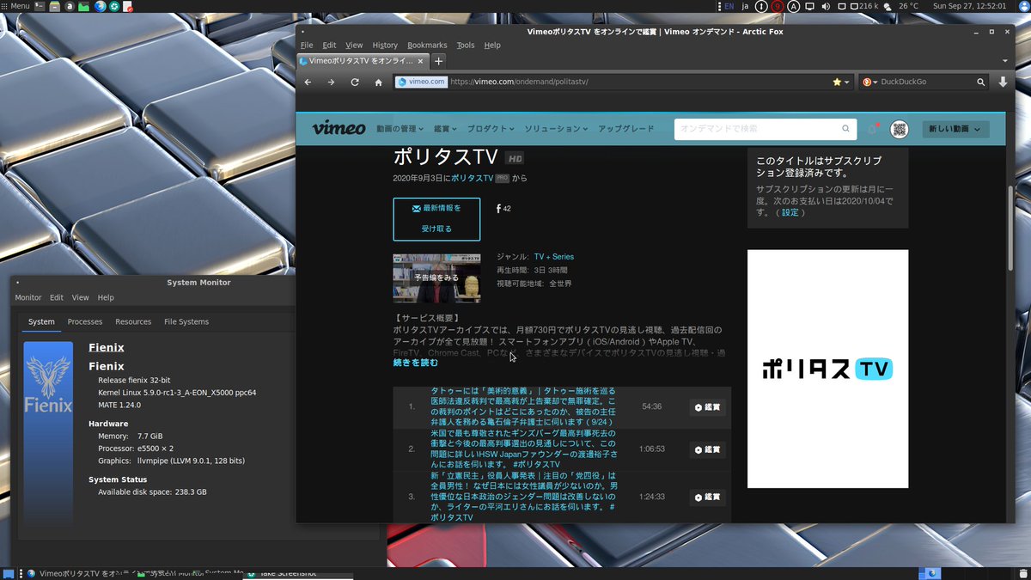Click 鑑賞 button for episode 2 (1:06:53)
1031x580 pixels.
point(708,449)
